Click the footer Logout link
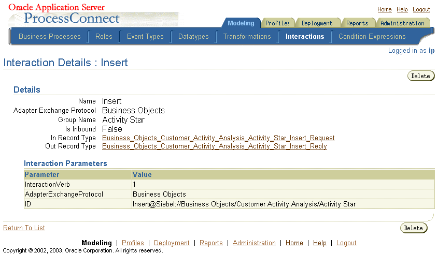 pos(346,243)
